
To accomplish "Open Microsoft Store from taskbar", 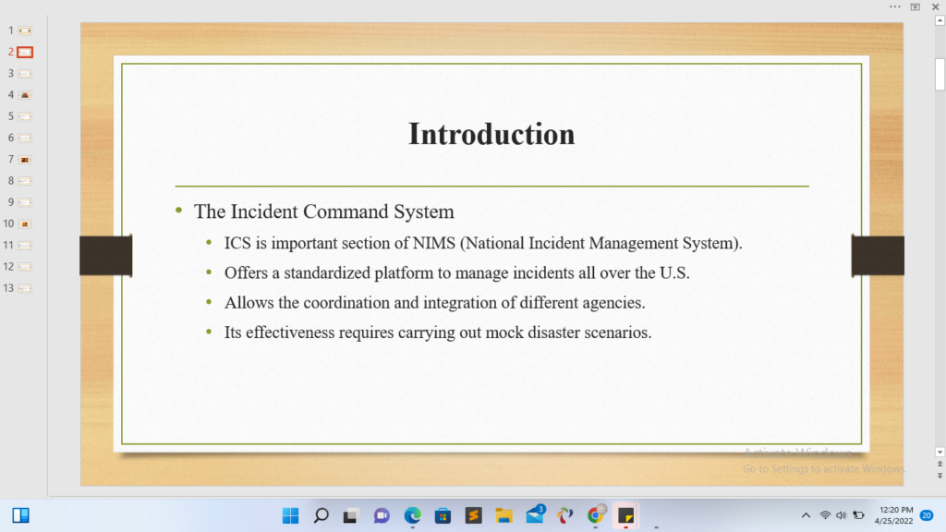I will coord(443,515).
